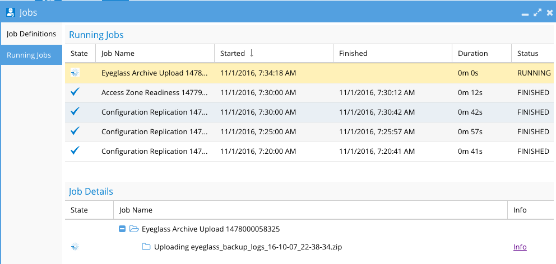The width and height of the screenshot is (556, 264).
Task: Click spinner icon in Job Details uploading row
Action: 75,247
